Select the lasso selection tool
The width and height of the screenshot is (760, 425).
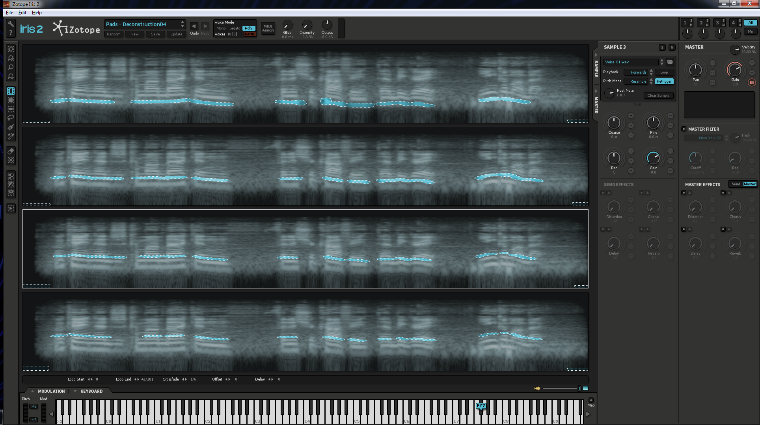(x=11, y=118)
